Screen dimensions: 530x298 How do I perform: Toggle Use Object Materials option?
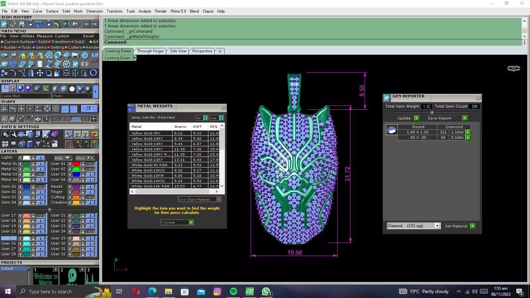(x=218, y=199)
